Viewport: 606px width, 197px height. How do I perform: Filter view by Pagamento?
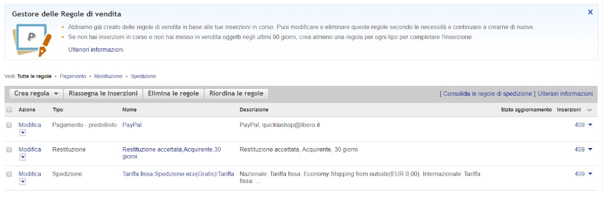(x=73, y=76)
